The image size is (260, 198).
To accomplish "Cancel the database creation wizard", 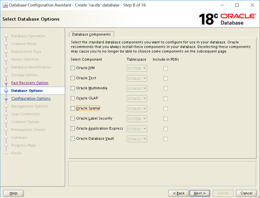I will pyautogui.click(x=246, y=193).
